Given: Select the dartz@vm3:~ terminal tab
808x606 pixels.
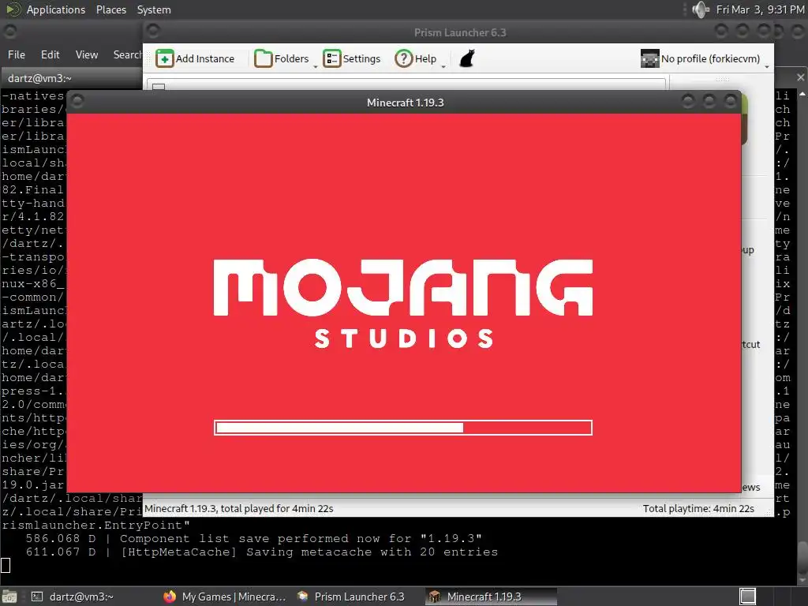Looking at the screenshot, I should tap(72, 78).
